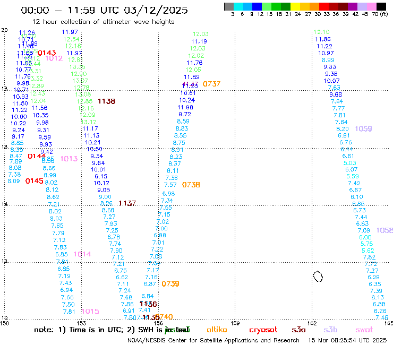Click the s3a time label 1137
Viewport: 393px width, 345px height.
click(x=127, y=203)
